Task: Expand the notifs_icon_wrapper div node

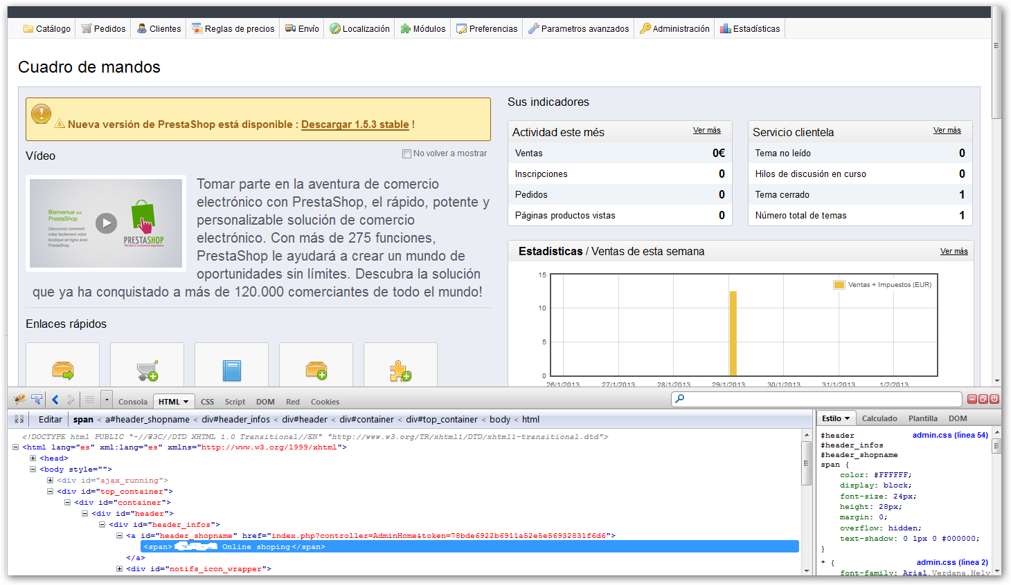Action: [x=119, y=569]
